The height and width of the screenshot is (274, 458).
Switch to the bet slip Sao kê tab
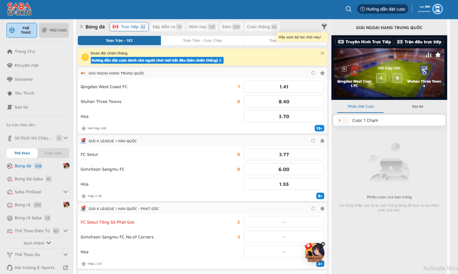tap(417, 107)
